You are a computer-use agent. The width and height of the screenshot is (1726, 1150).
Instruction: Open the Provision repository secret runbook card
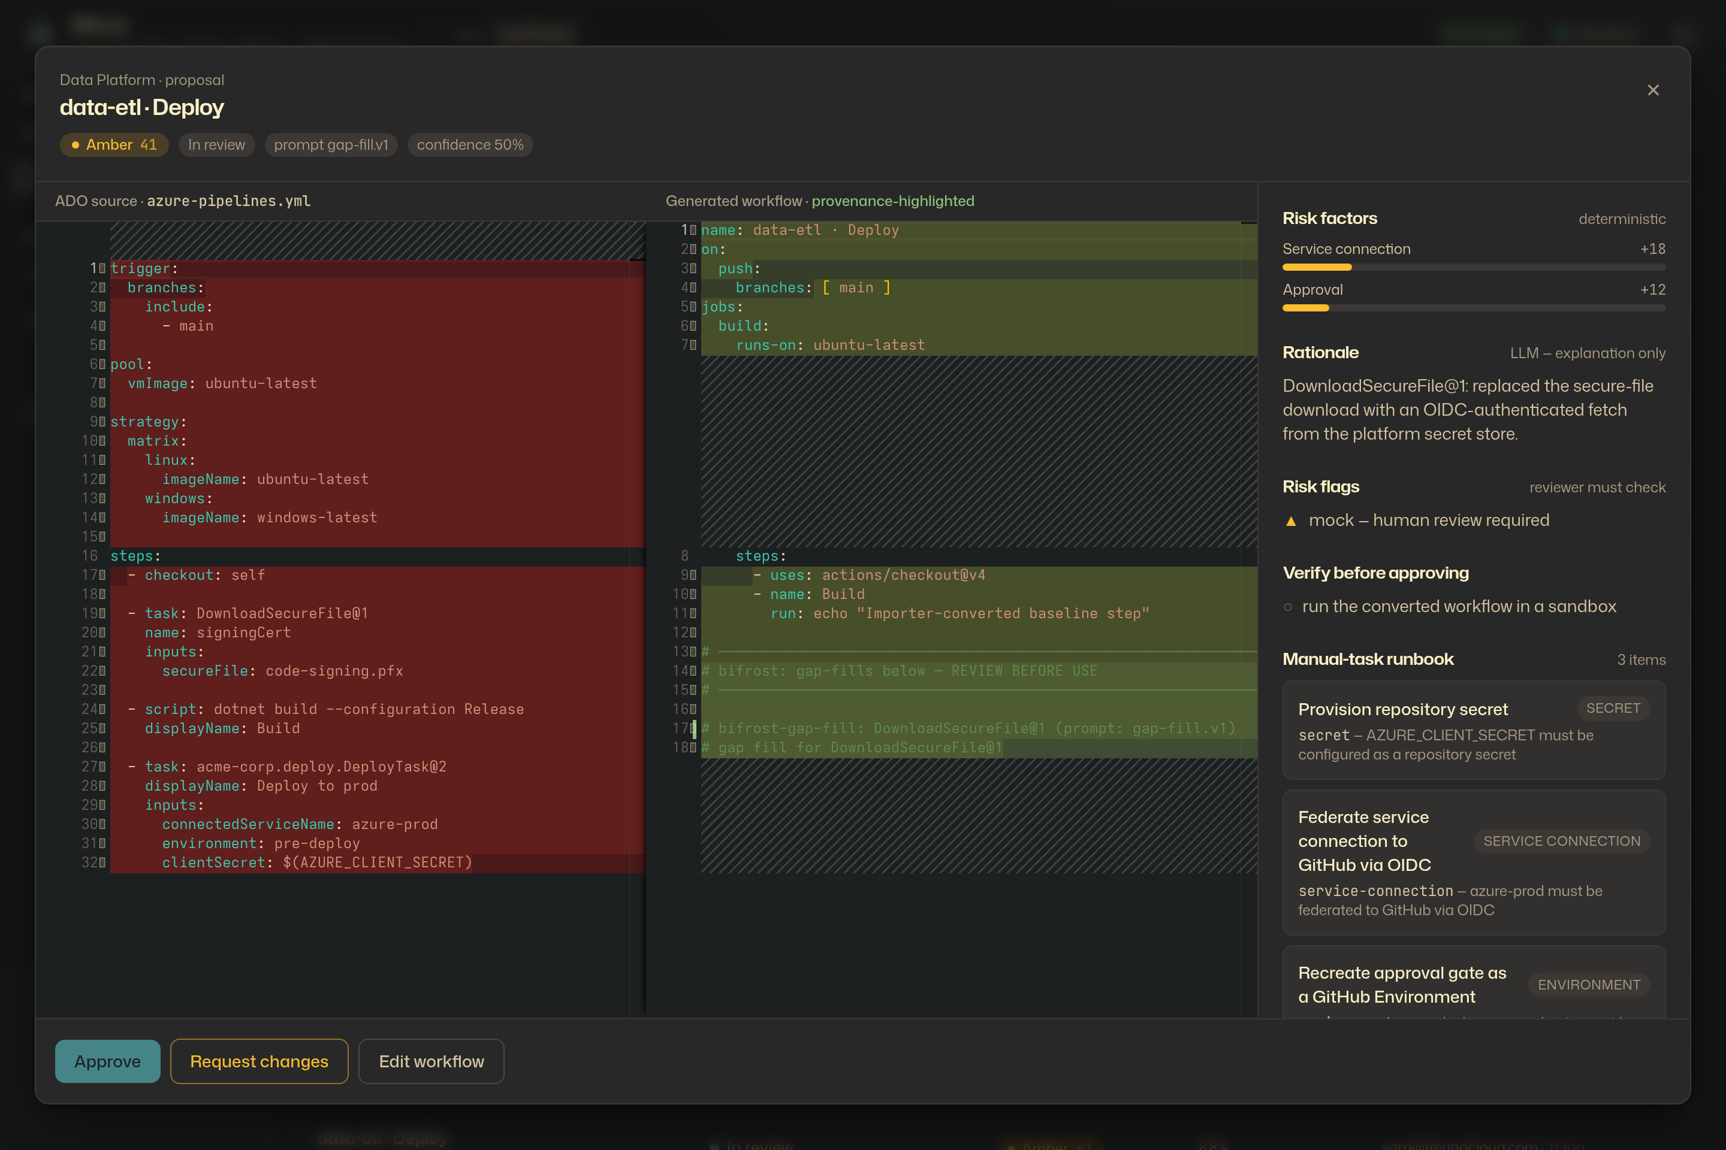[1474, 730]
